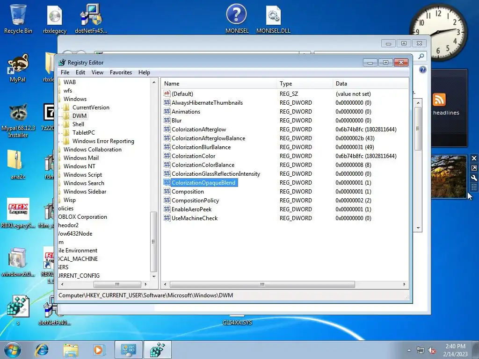Click the slideshow gadget enlarge arrow button
The width and height of the screenshot is (479, 359).
(x=474, y=168)
